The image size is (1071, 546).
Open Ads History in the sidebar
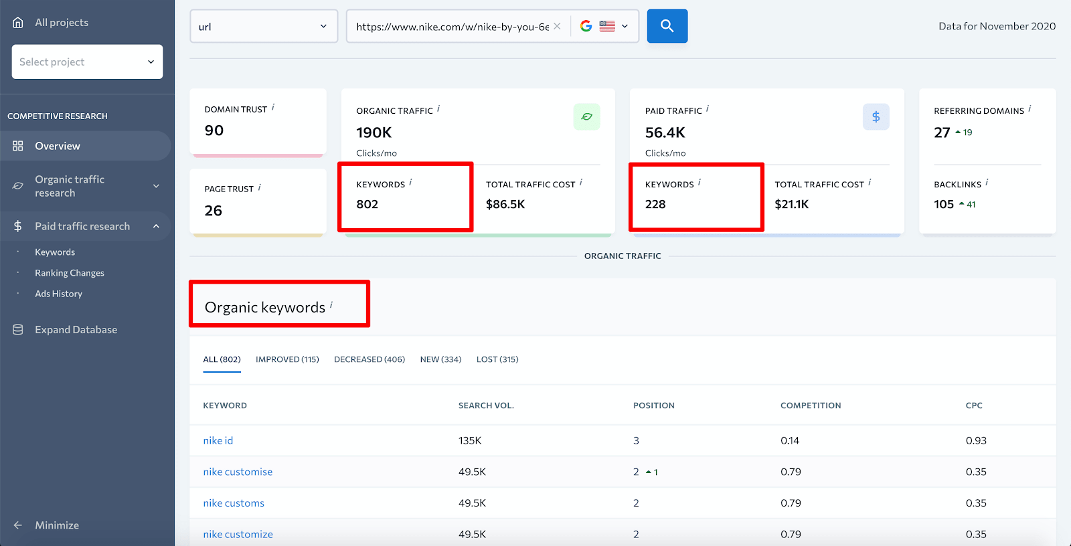[58, 294]
